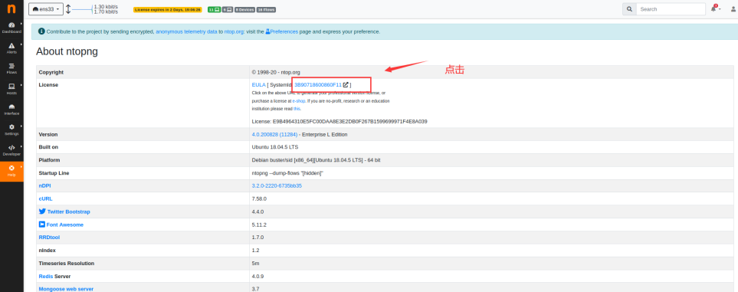Image resolution: width=738 pixels, height=292 pixels.
Task: Click the 16 Flows badge
Action: click(267, 9)
